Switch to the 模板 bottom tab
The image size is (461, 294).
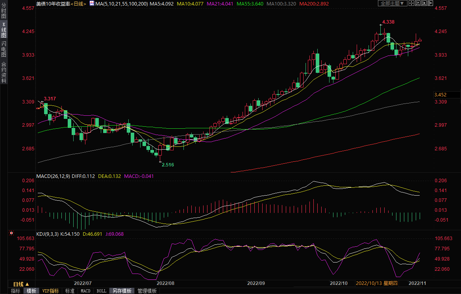[31, 291]
